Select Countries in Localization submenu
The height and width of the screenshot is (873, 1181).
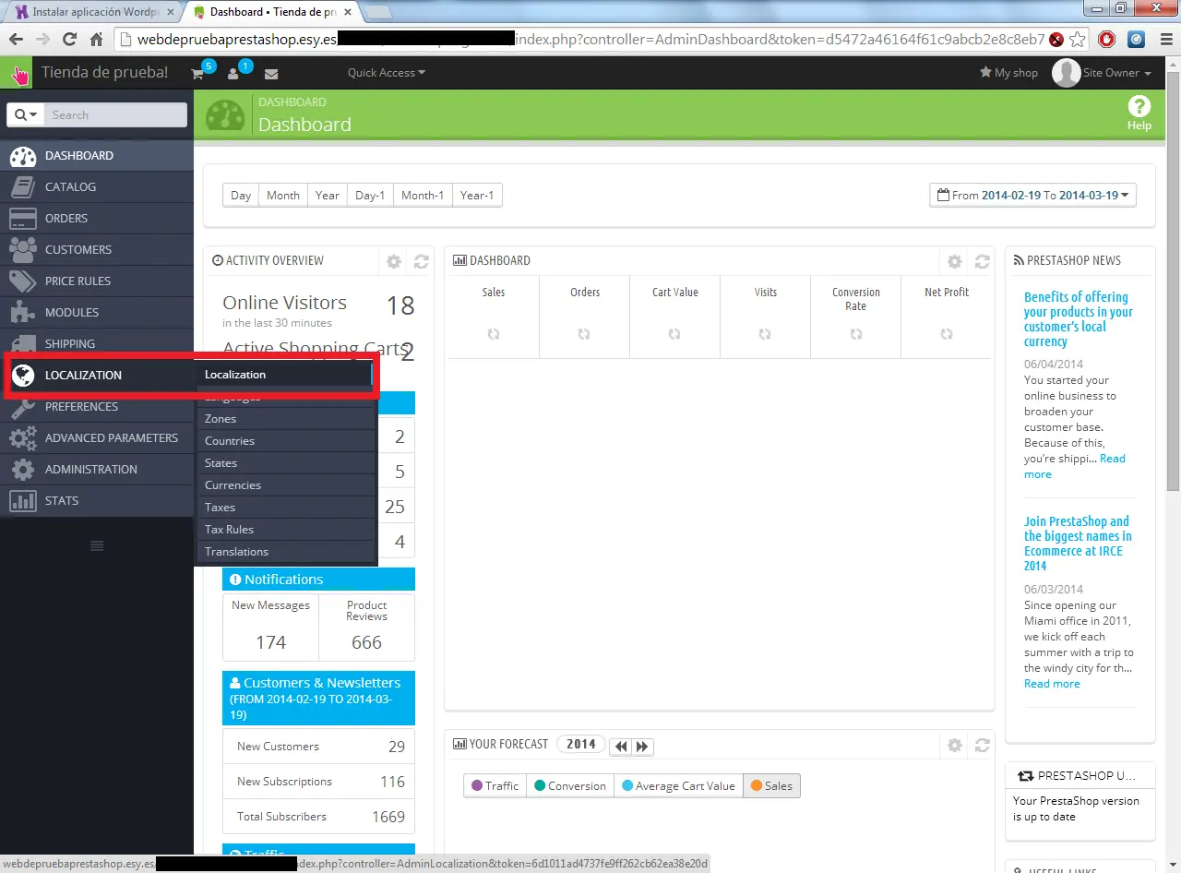286,441
